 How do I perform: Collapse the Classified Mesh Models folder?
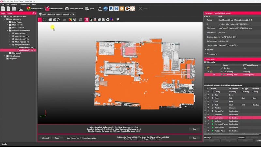(x=8, y=31)
